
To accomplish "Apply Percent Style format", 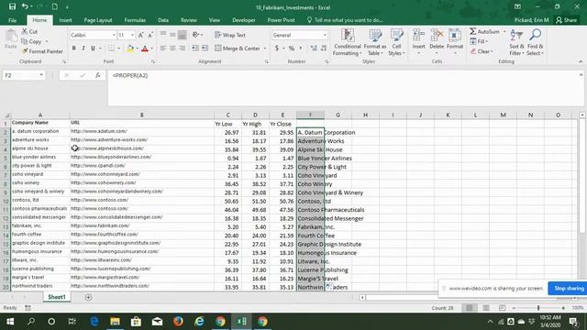I will 292,49.
